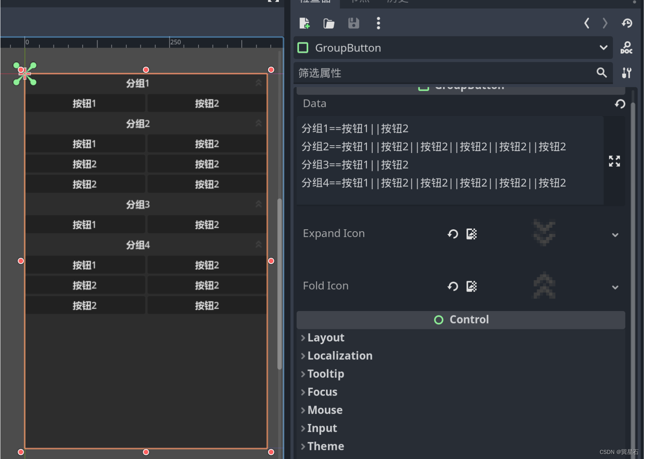Open the Fold Icon resource dropdown

click(615, 287)
